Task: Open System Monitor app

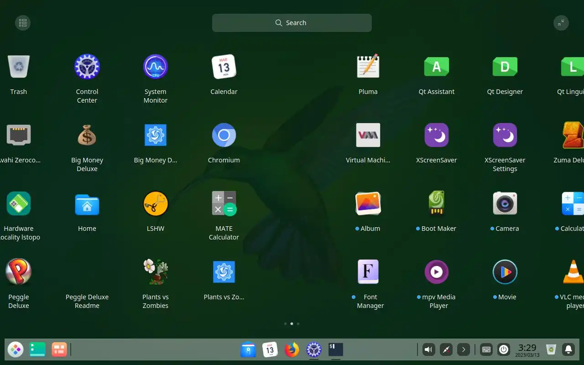Action: coord(156,67)
